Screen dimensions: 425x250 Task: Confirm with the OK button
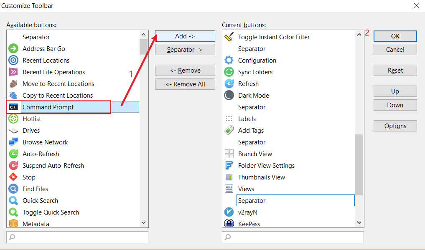(395, 36)
